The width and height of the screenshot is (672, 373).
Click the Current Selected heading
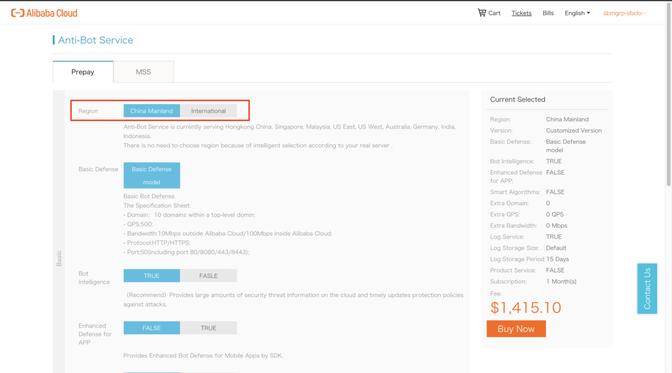click(517, 100)
